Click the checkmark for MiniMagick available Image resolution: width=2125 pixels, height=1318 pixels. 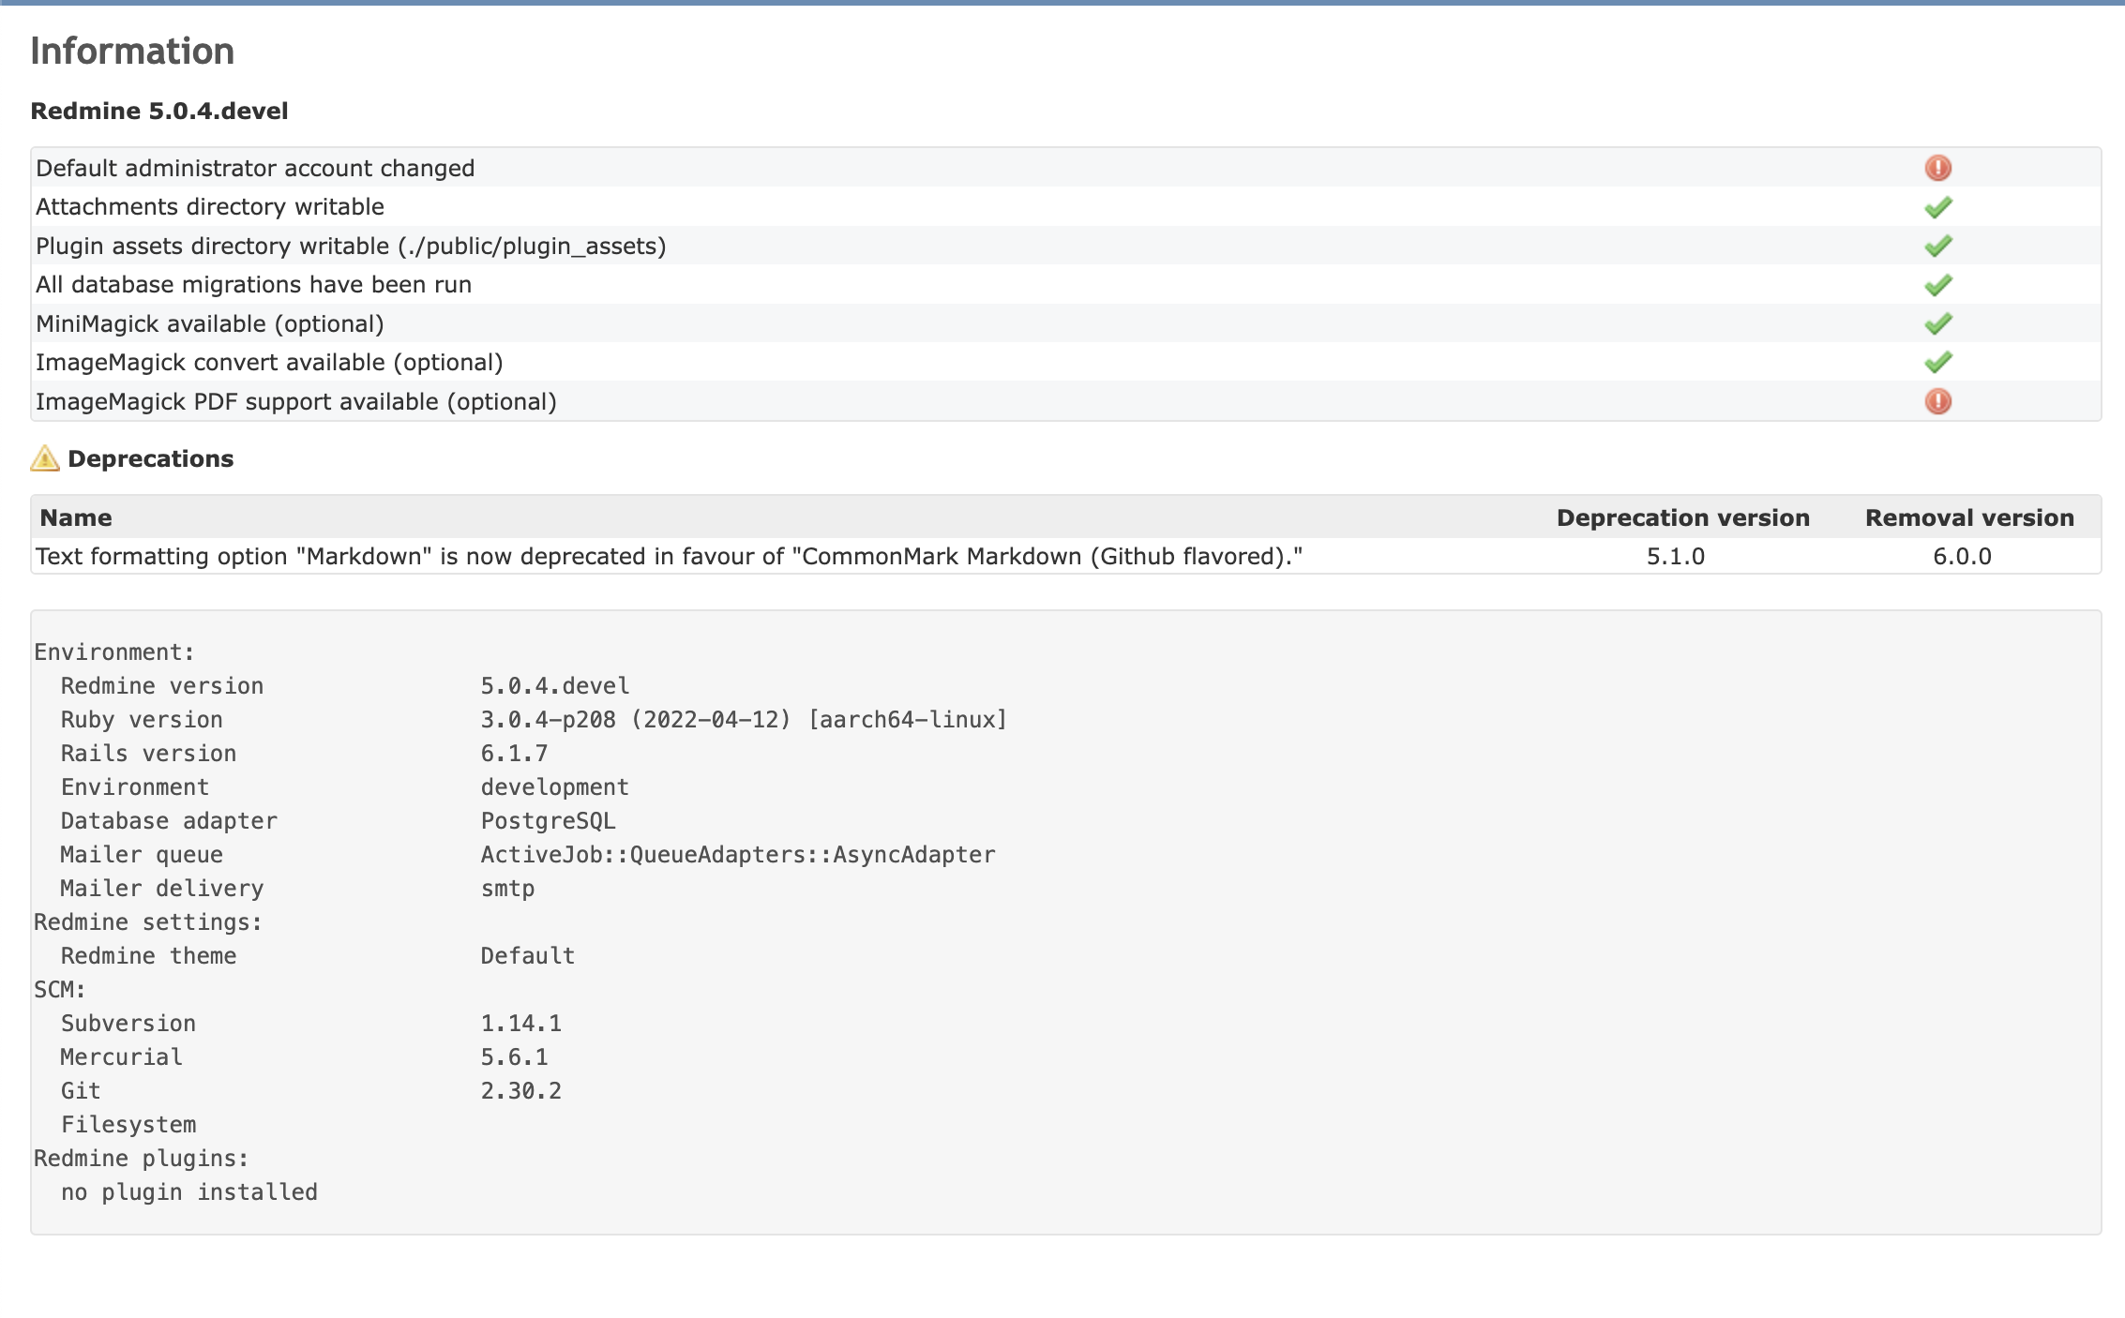1937,323
